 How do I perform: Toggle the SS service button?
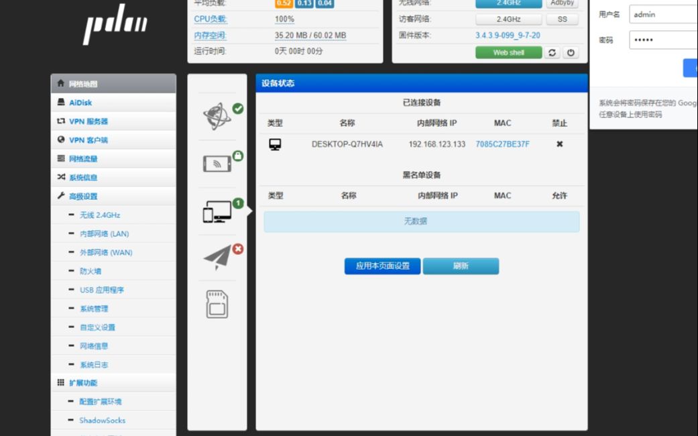click(x=563, y=19)
